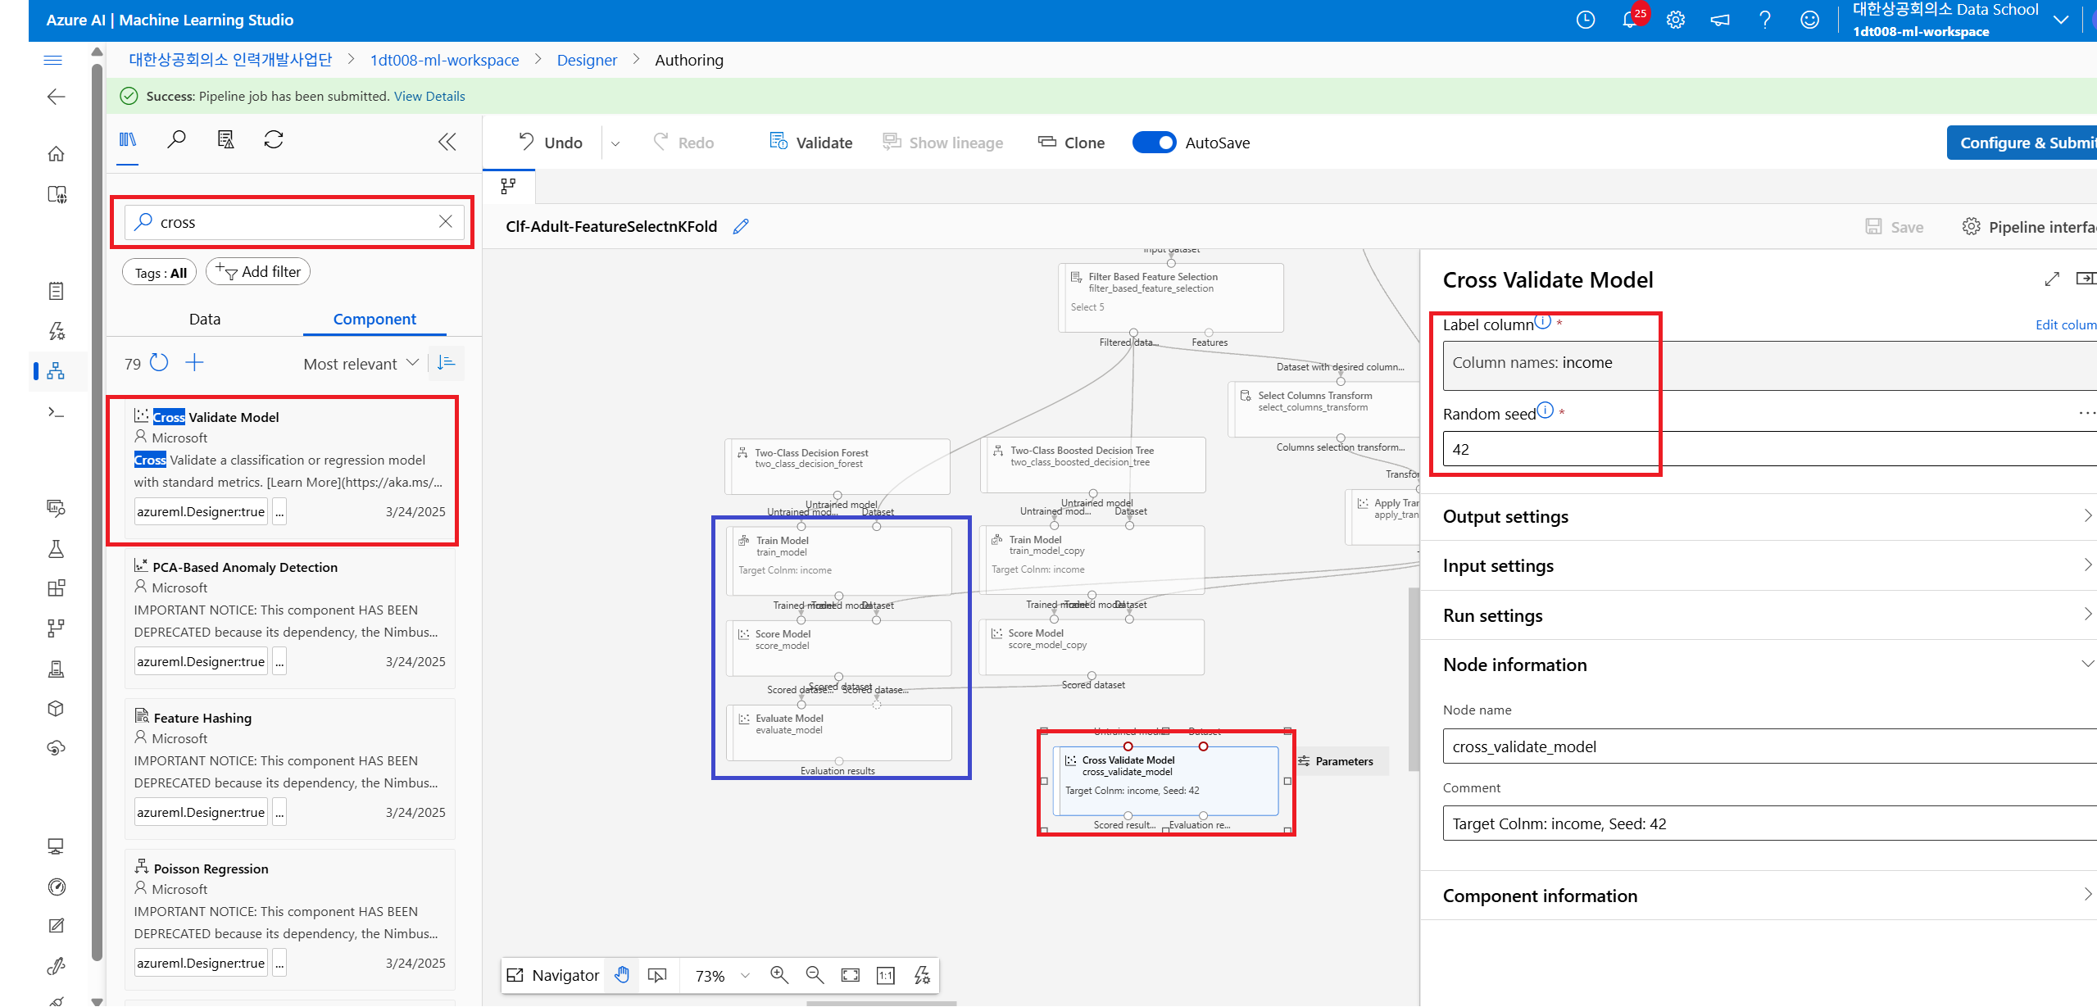This screenshot has width=2097, height=1007.
Task: Click the refresh asset library icon
Action: [x=274, y=140]
